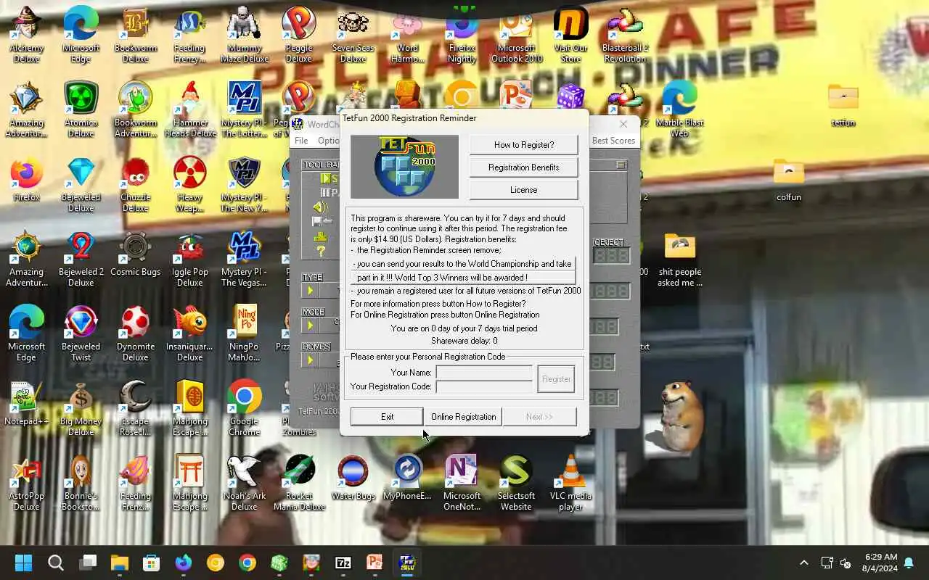Image resolution: width=929 pixels, height=580 pixels.
Task: Toggle the sound speaker icon in TOOL BAR
Action: coord(321,207)
